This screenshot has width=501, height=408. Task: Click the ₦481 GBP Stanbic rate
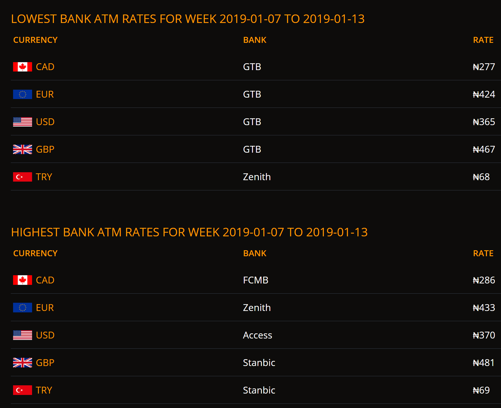tap(484, 363)
